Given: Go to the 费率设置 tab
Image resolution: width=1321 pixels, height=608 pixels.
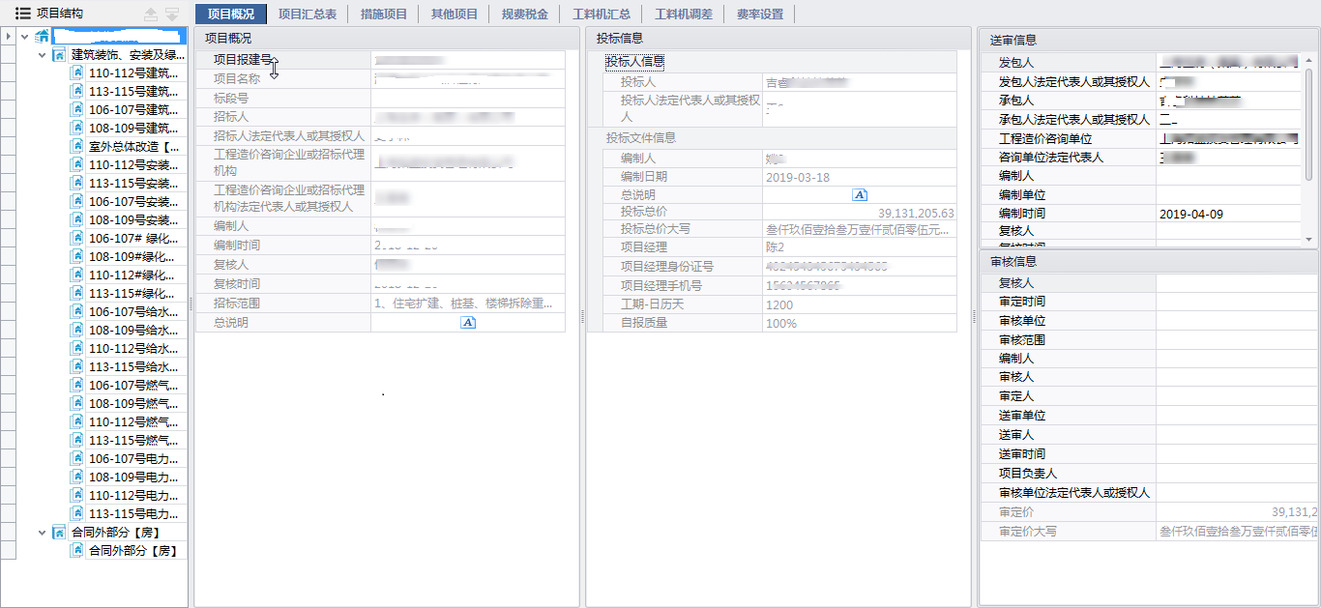Looking at the screenshot, I should pyautogui.click(x=759, y=14).
